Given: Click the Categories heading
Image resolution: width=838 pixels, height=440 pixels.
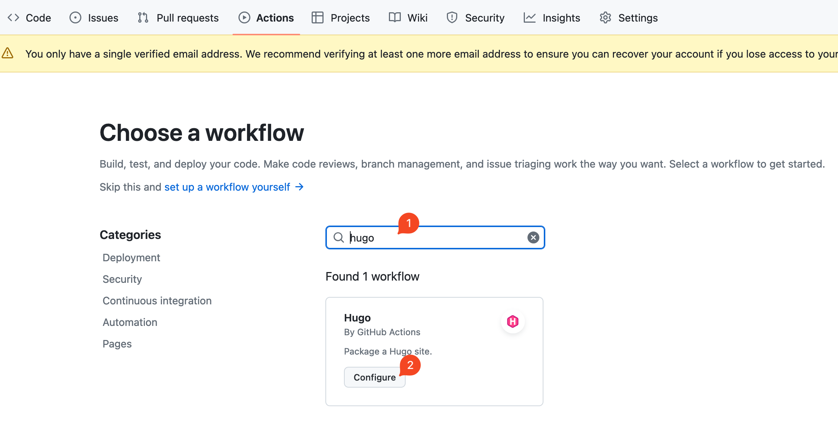Looking at the screenshot, I should [130, 234].
